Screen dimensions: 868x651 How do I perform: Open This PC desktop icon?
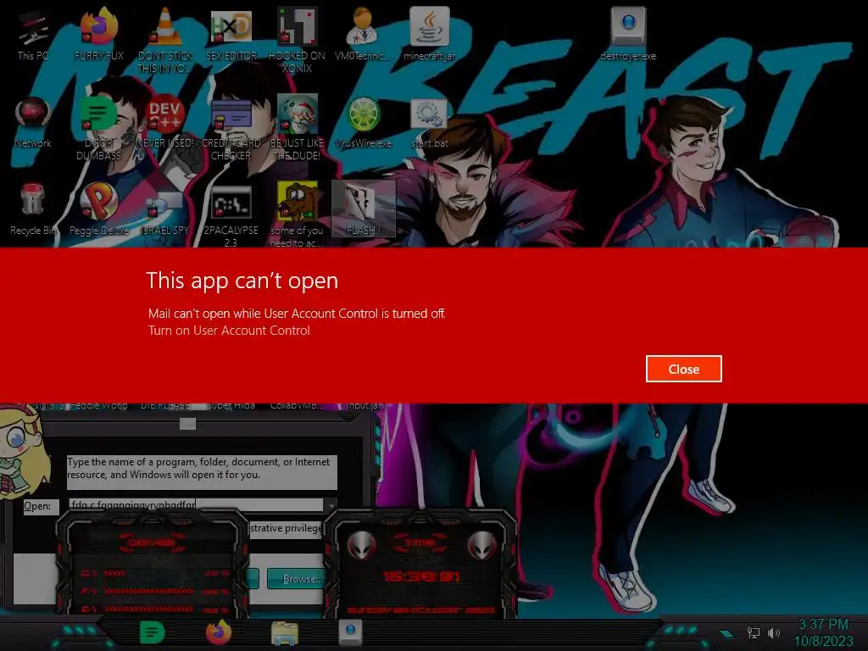[x=33, y=34]
